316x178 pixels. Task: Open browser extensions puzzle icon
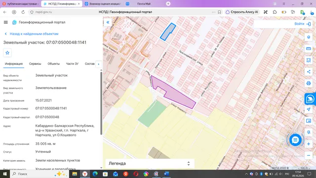point(275,12)
